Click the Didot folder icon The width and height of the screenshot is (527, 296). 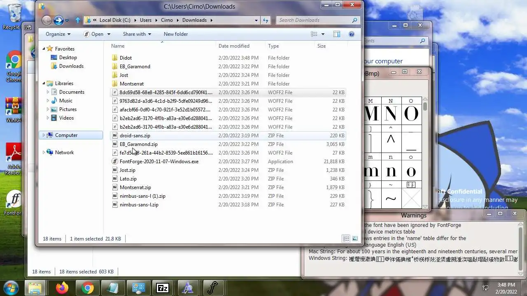coord(115,58)
